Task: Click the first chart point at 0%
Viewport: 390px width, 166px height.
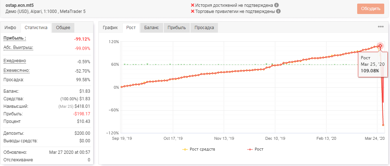Action: click(121, 87)
